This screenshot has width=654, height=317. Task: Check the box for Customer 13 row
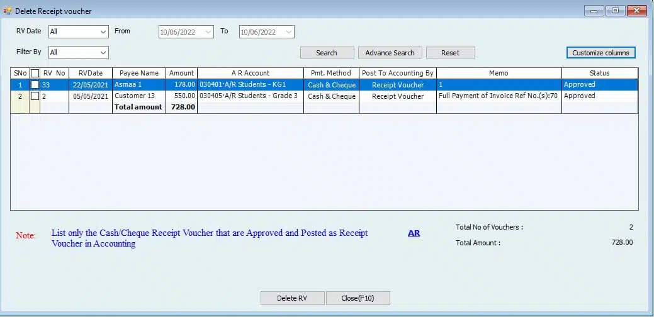coord(35,96)
